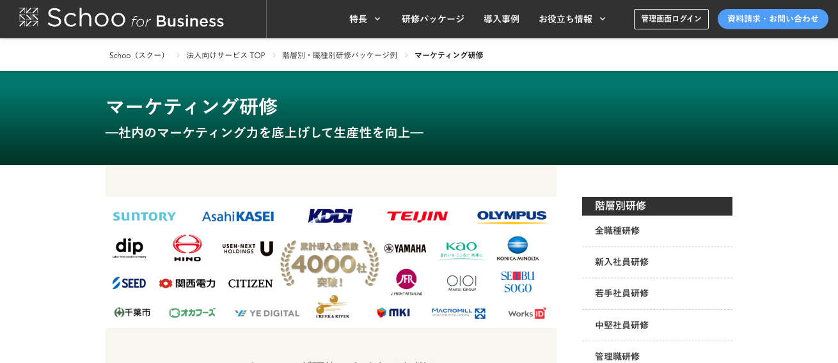Open the 特長 menu item
Screen dimensions: 838x363
[358, 19]
